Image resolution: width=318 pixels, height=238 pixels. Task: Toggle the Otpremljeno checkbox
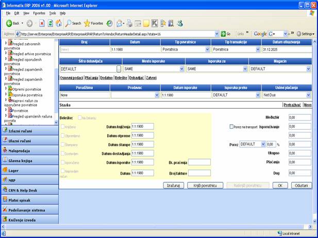(63, 135)
